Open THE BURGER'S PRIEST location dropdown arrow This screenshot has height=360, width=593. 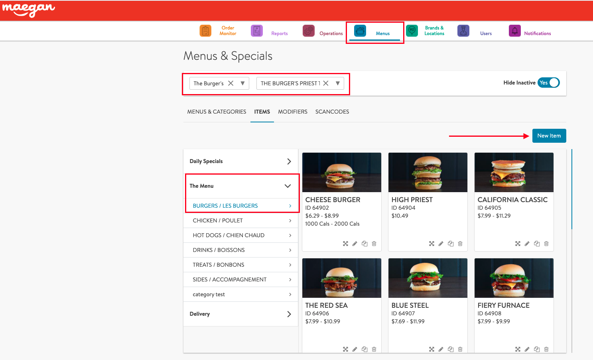pos(338,83)
